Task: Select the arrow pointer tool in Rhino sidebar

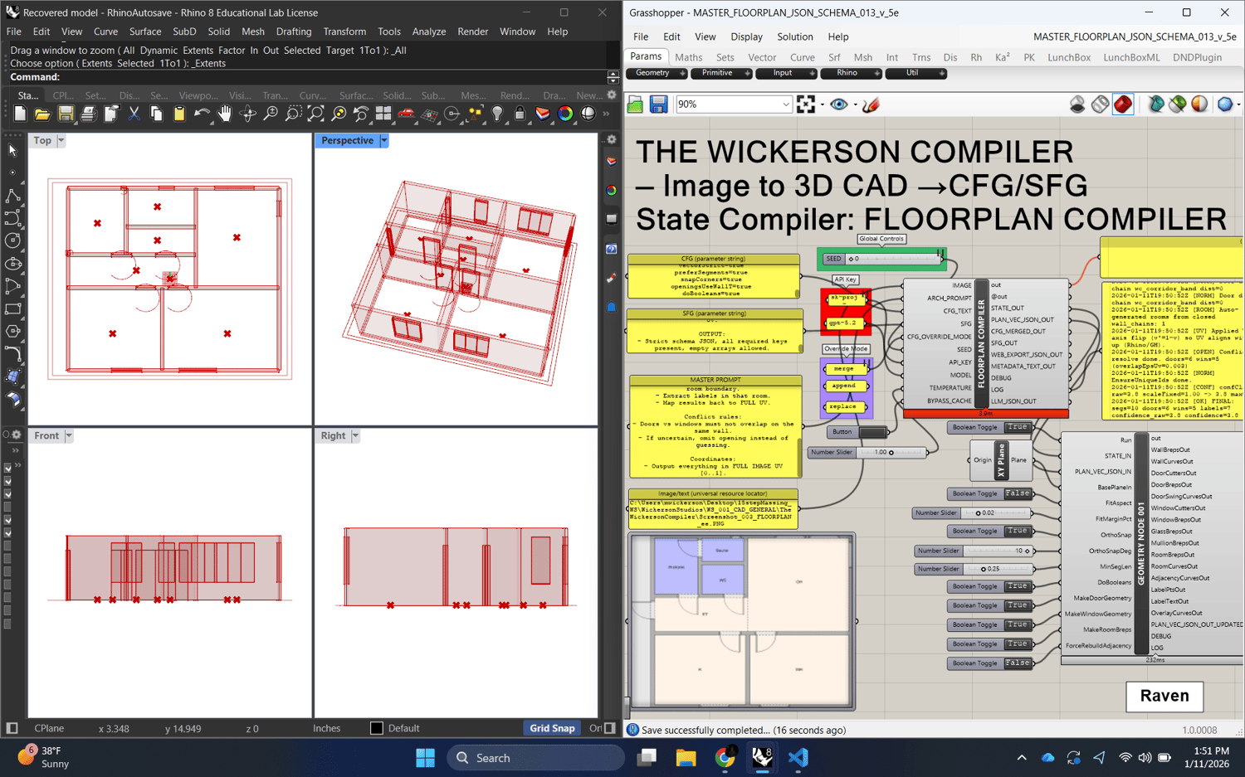Action: point(12,150)
